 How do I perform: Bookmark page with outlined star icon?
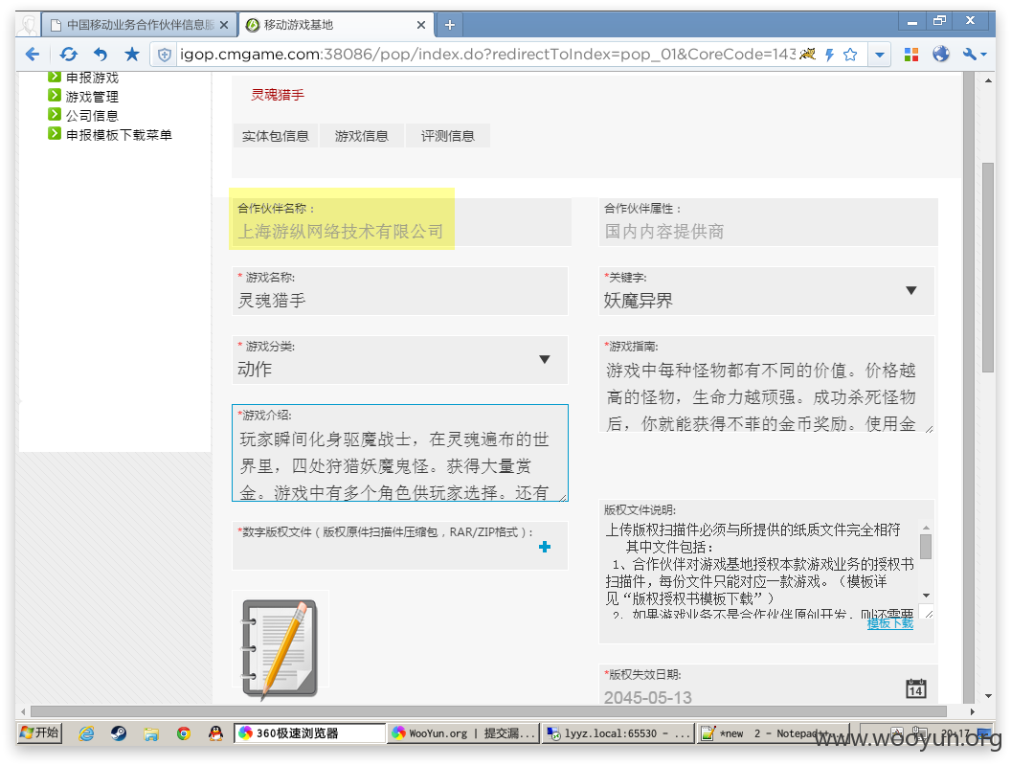coord(850,55)
